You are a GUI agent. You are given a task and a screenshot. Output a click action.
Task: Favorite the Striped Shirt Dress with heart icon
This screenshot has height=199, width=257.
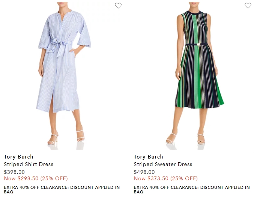pos(118,6)
